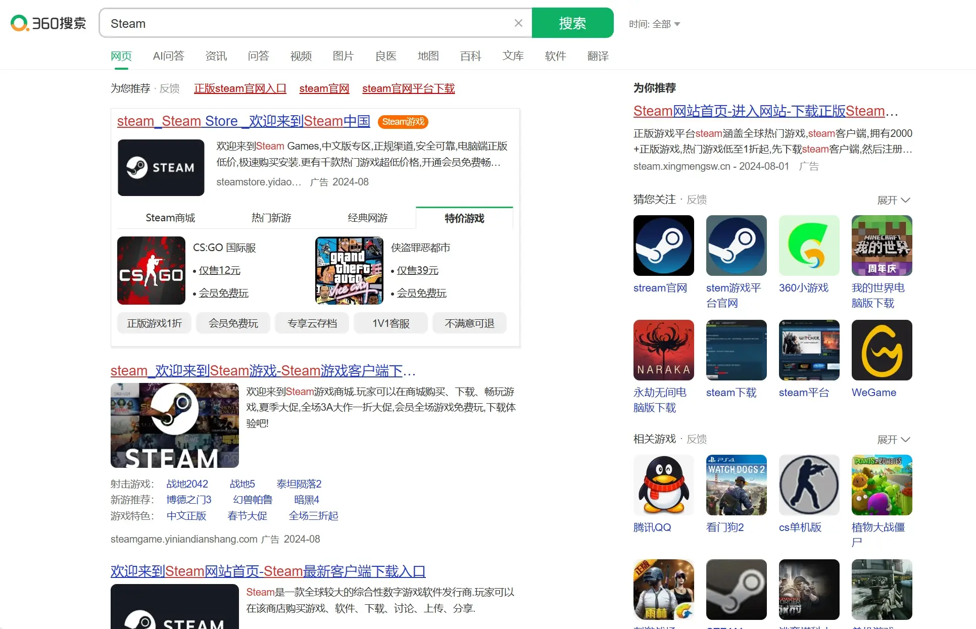This screenshot has height=629, width=976.
Task: Click the CS:GO game cover image
Action: click(x=151, y=270)
